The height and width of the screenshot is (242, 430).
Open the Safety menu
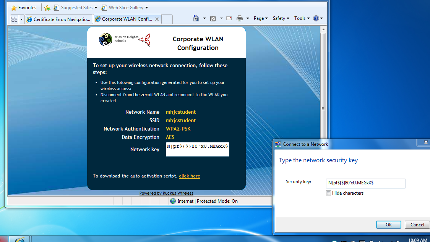[x=281, y=18]
